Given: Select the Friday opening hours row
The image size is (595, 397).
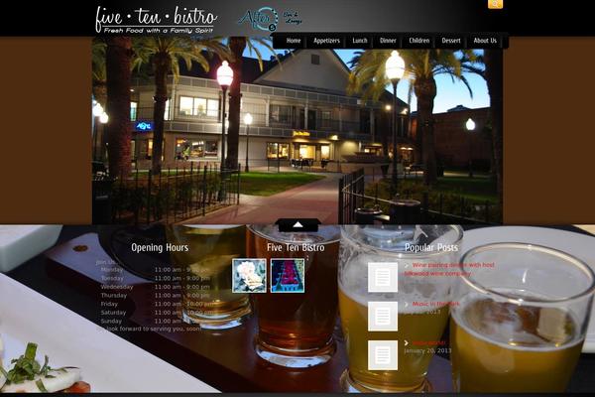Looking at the screenshot, I should pyautogui.click(x=157, y=304).
